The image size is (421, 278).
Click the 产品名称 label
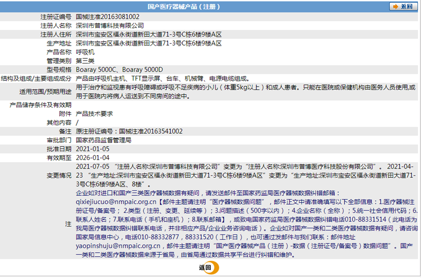click(59, 52)
